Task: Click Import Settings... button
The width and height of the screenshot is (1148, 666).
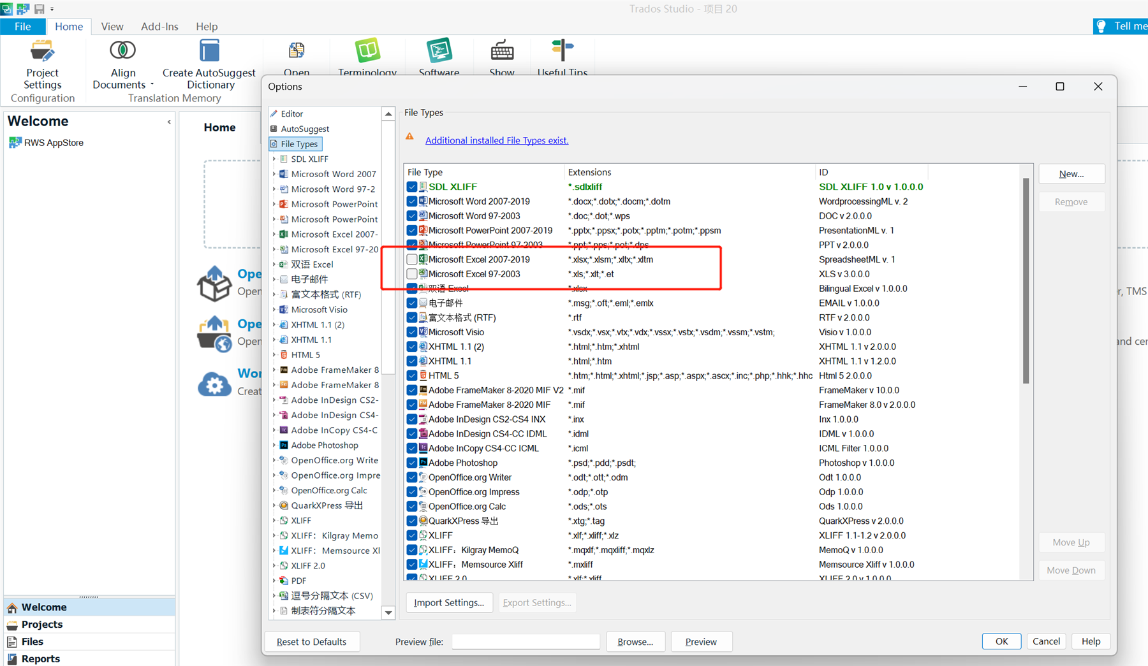Action: 449,602
